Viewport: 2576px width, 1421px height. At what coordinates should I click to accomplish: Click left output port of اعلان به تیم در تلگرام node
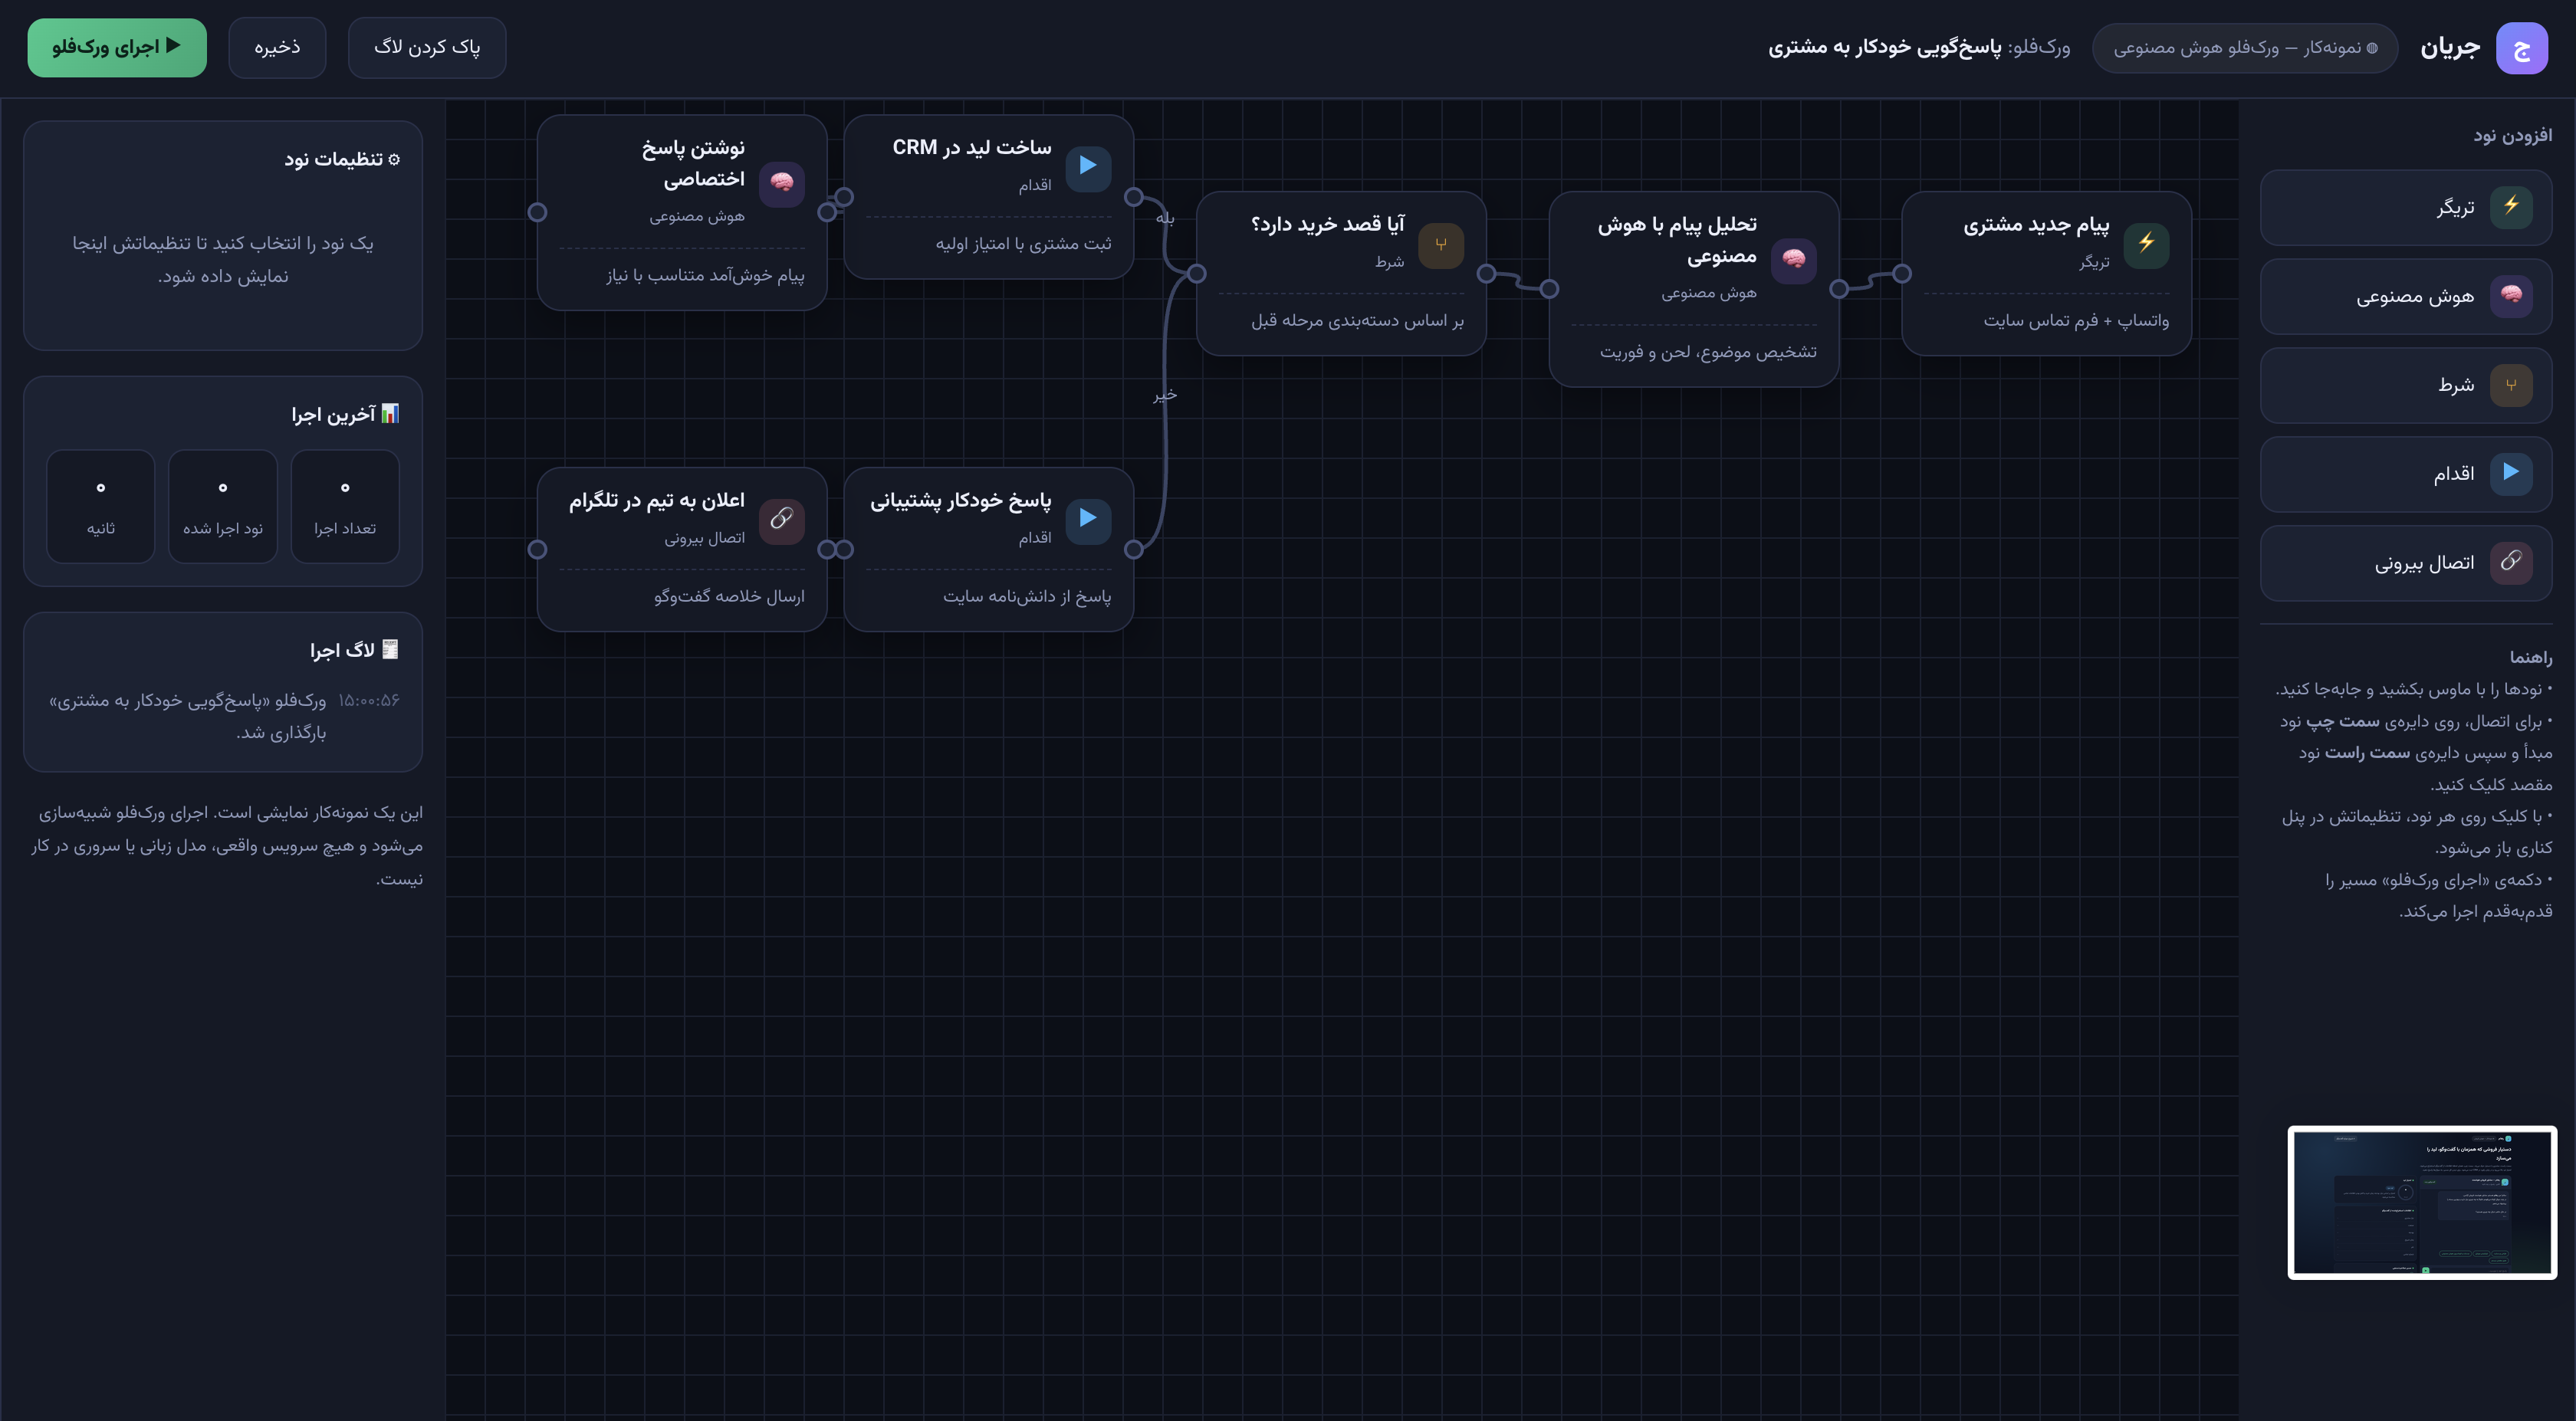click(x=537, y=549)
